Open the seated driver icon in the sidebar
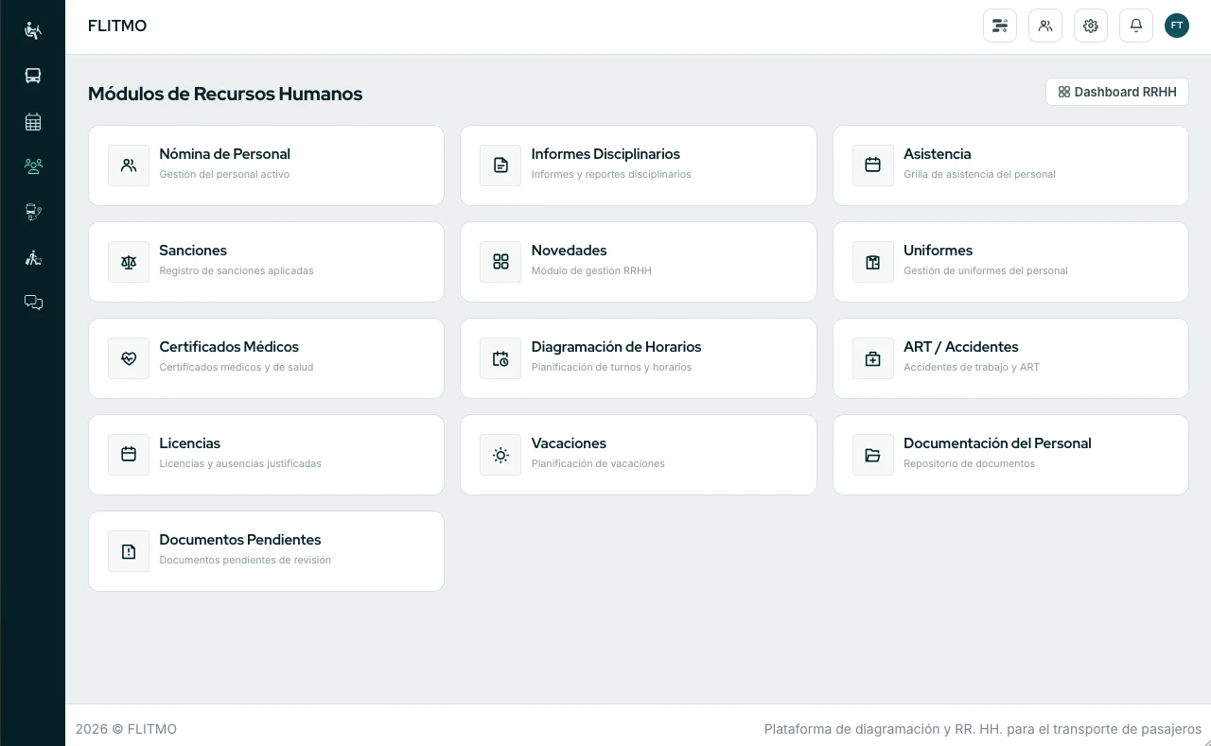1211x746 pixels. coord(33,30)
